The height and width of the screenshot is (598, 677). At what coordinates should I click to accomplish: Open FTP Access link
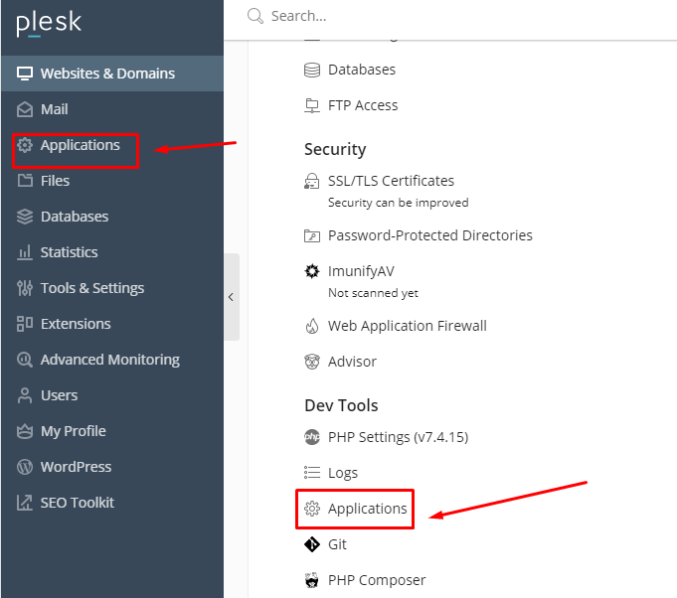(363, 105)
